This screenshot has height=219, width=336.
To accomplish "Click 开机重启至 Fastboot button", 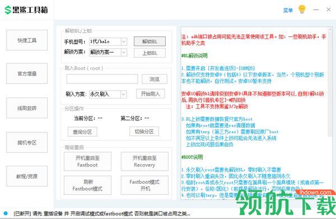I will (x=87, y=161).
